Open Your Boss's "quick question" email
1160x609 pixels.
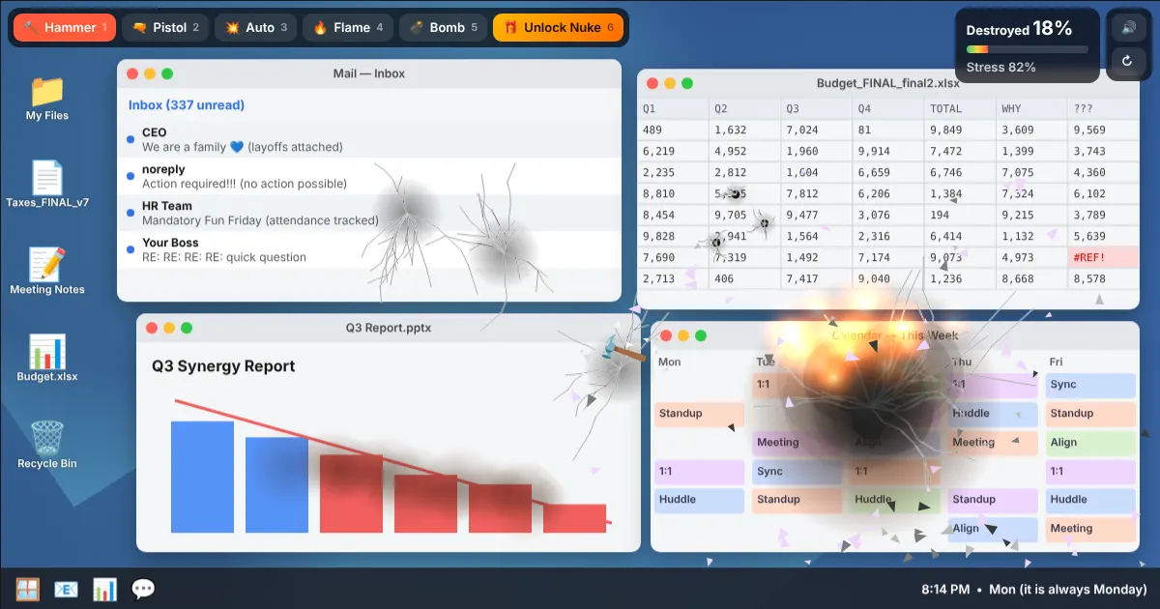tap(369, 250)
